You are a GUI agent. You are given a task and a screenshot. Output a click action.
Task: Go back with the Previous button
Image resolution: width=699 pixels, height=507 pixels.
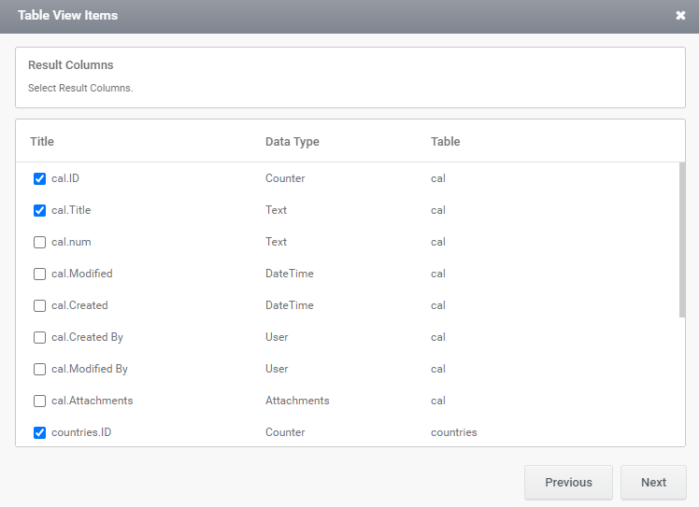568,483
